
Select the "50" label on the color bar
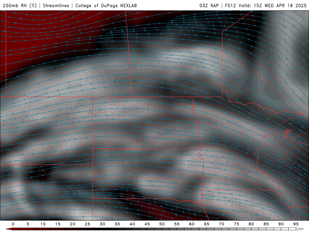point(162,224)
